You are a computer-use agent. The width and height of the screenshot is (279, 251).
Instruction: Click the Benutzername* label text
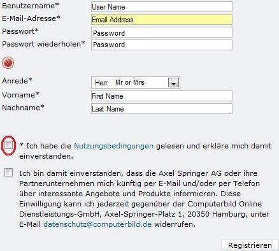click(x=31, y=6)
